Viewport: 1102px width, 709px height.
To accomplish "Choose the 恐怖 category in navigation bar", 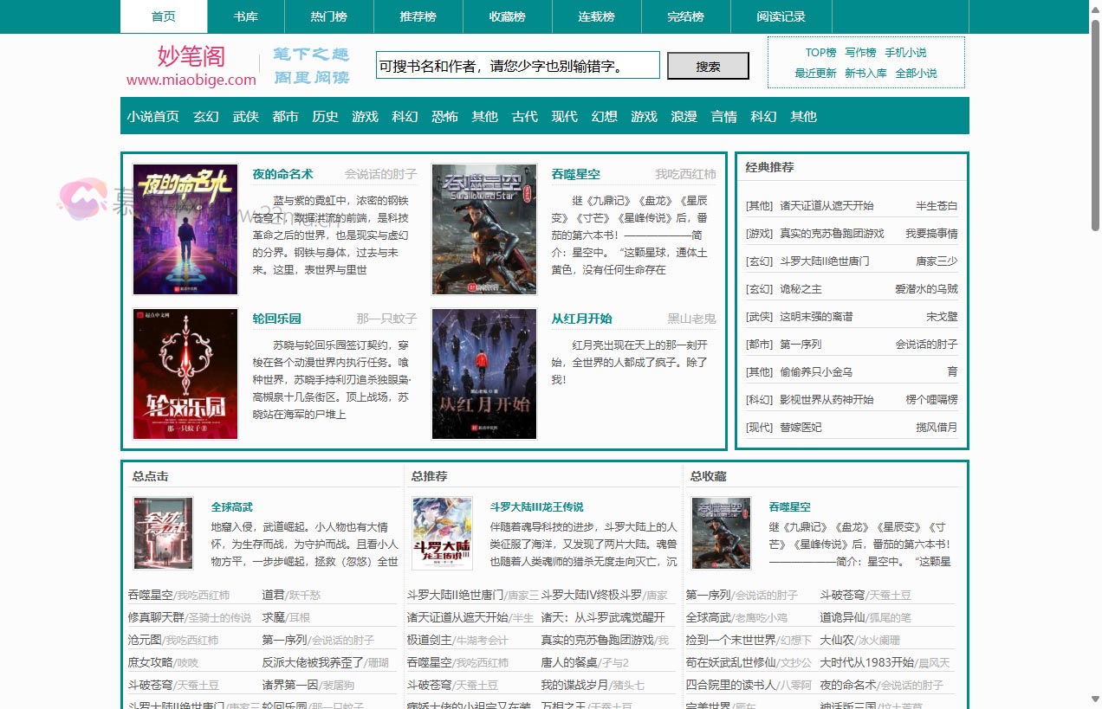I will point(444,116).
